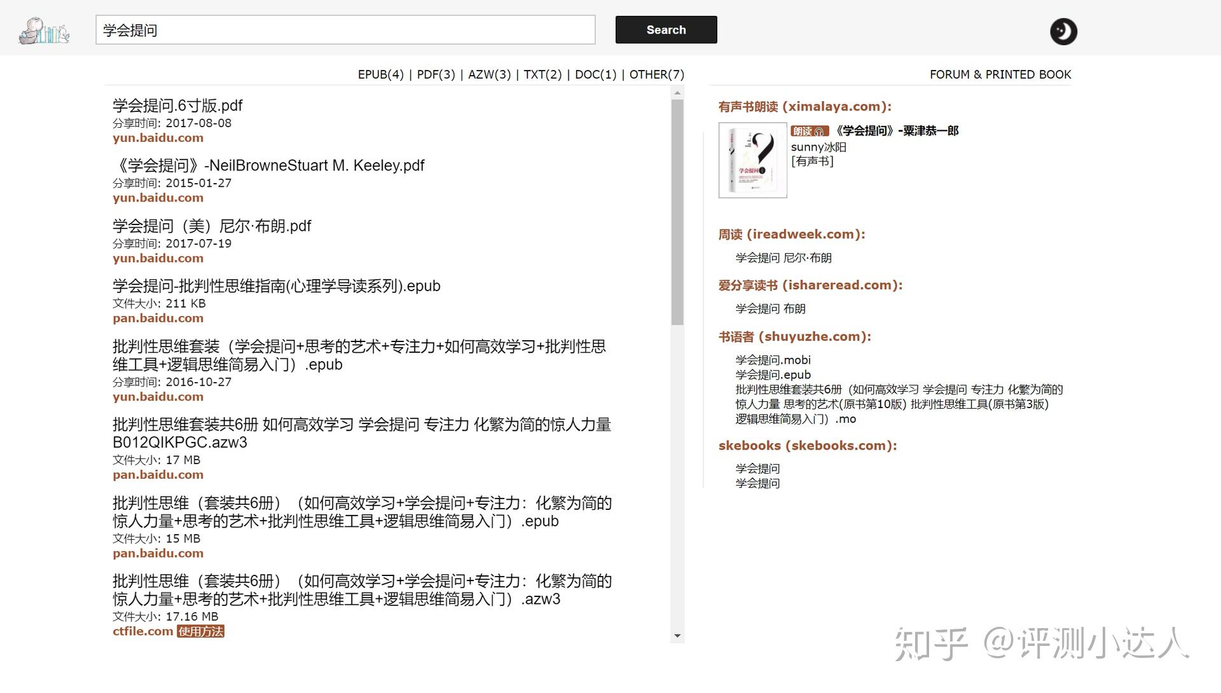Show DOC(1) results

(x=595, y=74)
